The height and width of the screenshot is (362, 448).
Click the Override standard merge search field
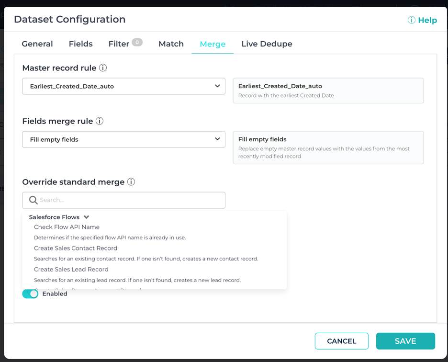point(123,200)
